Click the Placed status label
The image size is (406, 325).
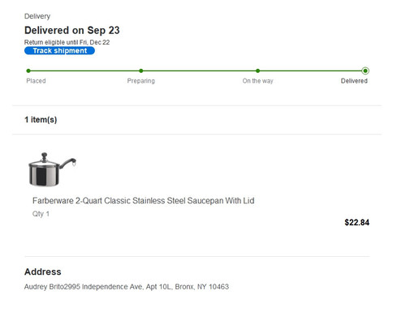[36, 81]
